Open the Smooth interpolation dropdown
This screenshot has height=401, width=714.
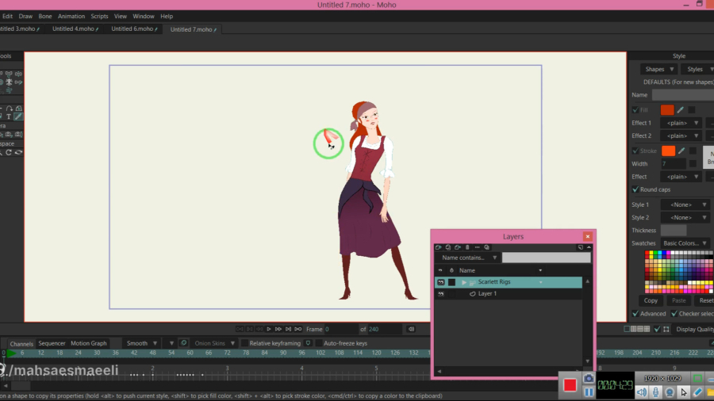coord(142,343)
